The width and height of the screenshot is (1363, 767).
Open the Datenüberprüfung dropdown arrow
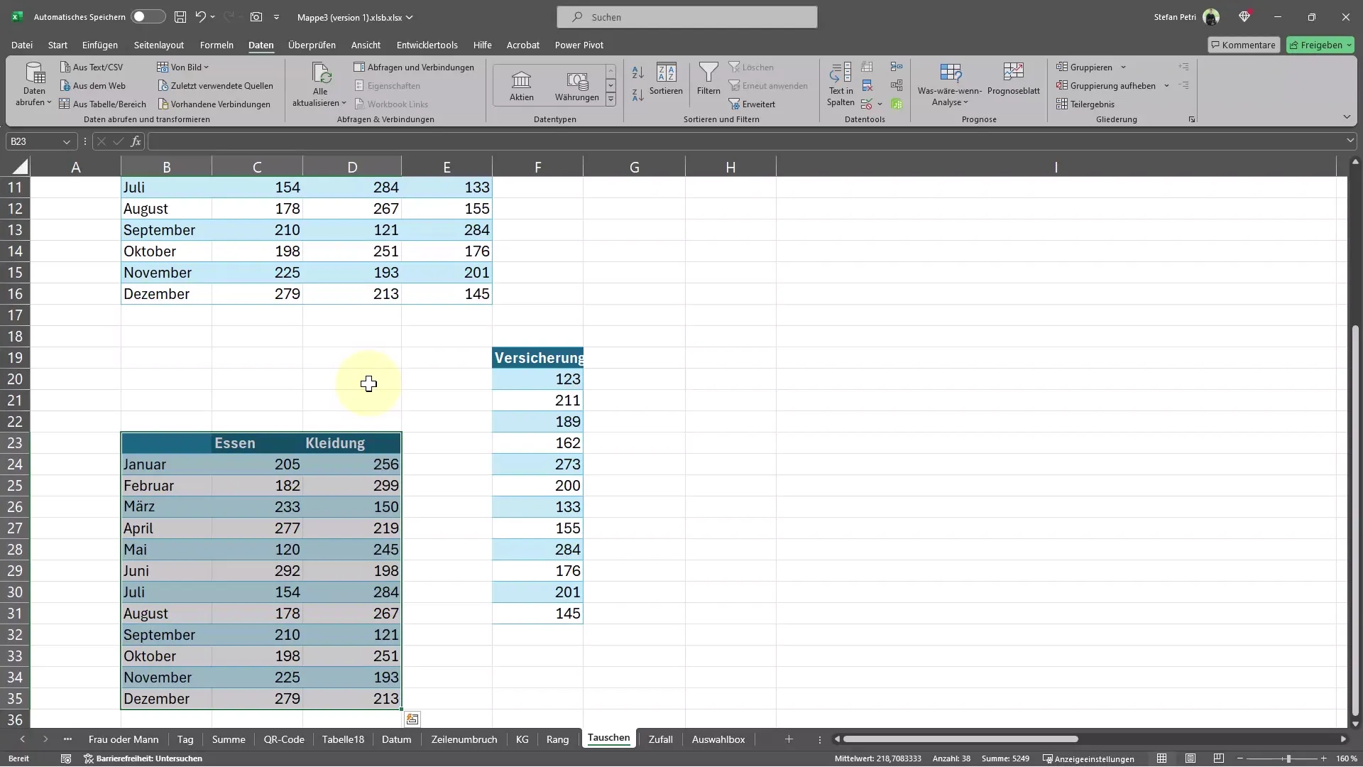880,104
